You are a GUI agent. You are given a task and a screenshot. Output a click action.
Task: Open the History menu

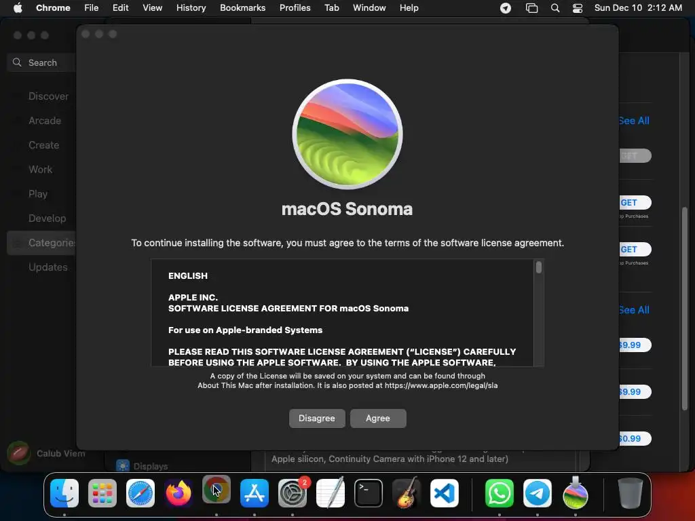point(191,7)
